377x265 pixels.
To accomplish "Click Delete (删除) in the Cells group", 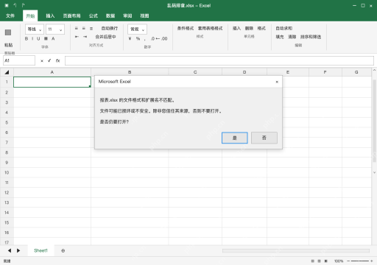I will (249, 29).
